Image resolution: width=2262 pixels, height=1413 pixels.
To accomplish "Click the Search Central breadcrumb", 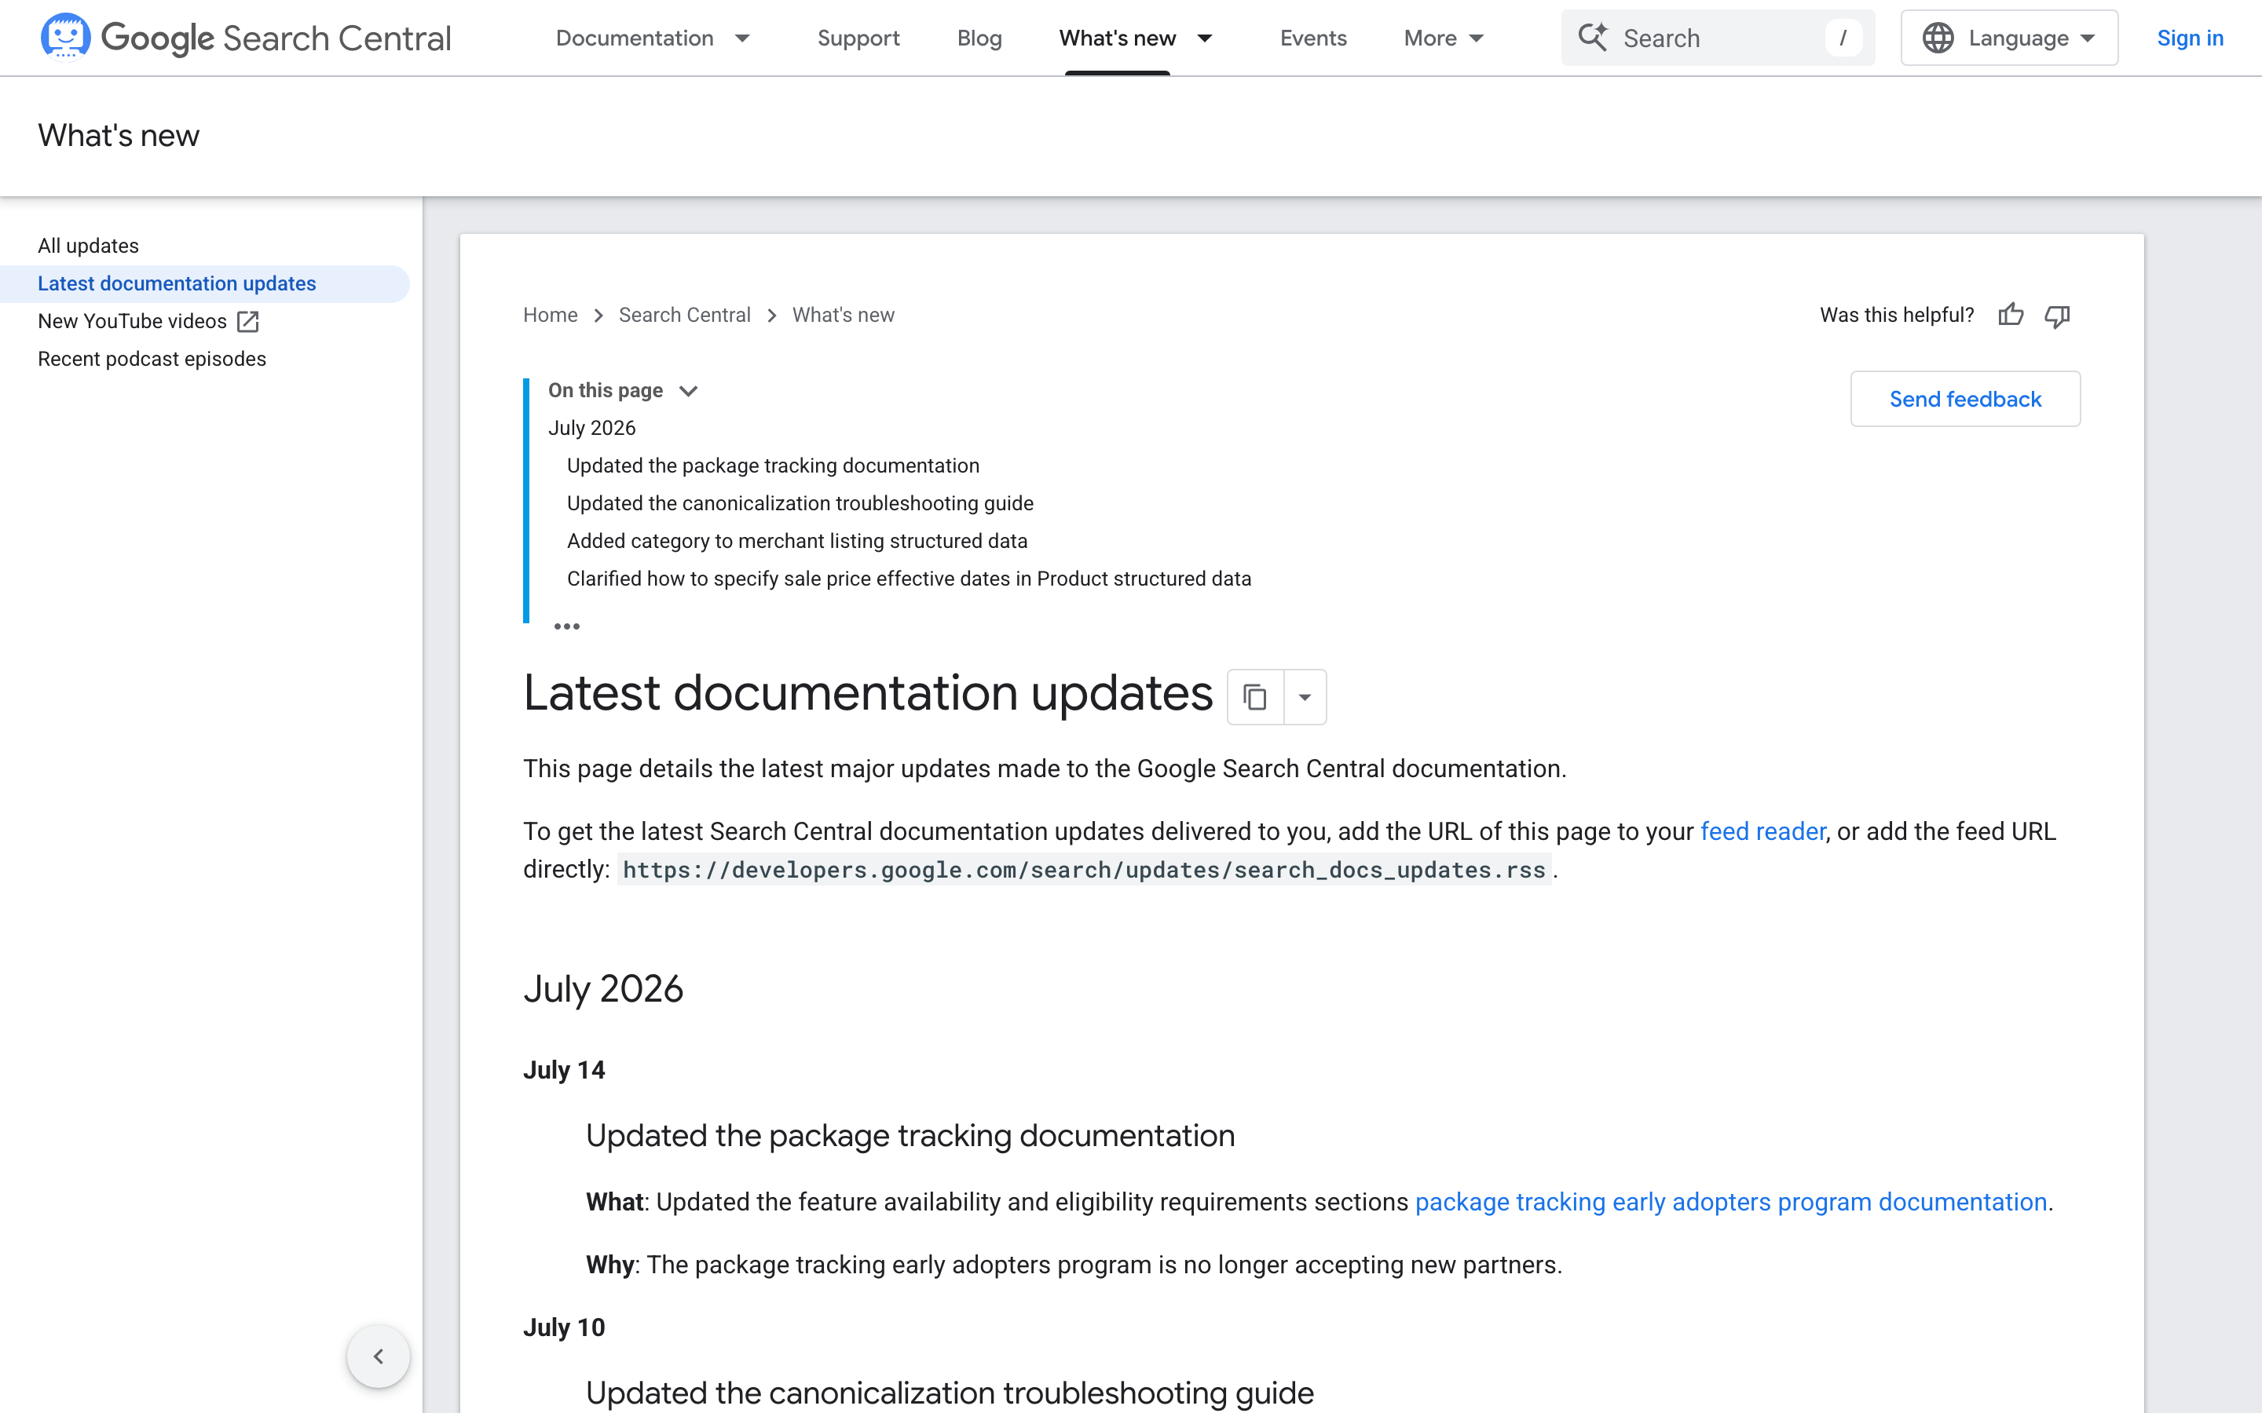I will 684,315.
